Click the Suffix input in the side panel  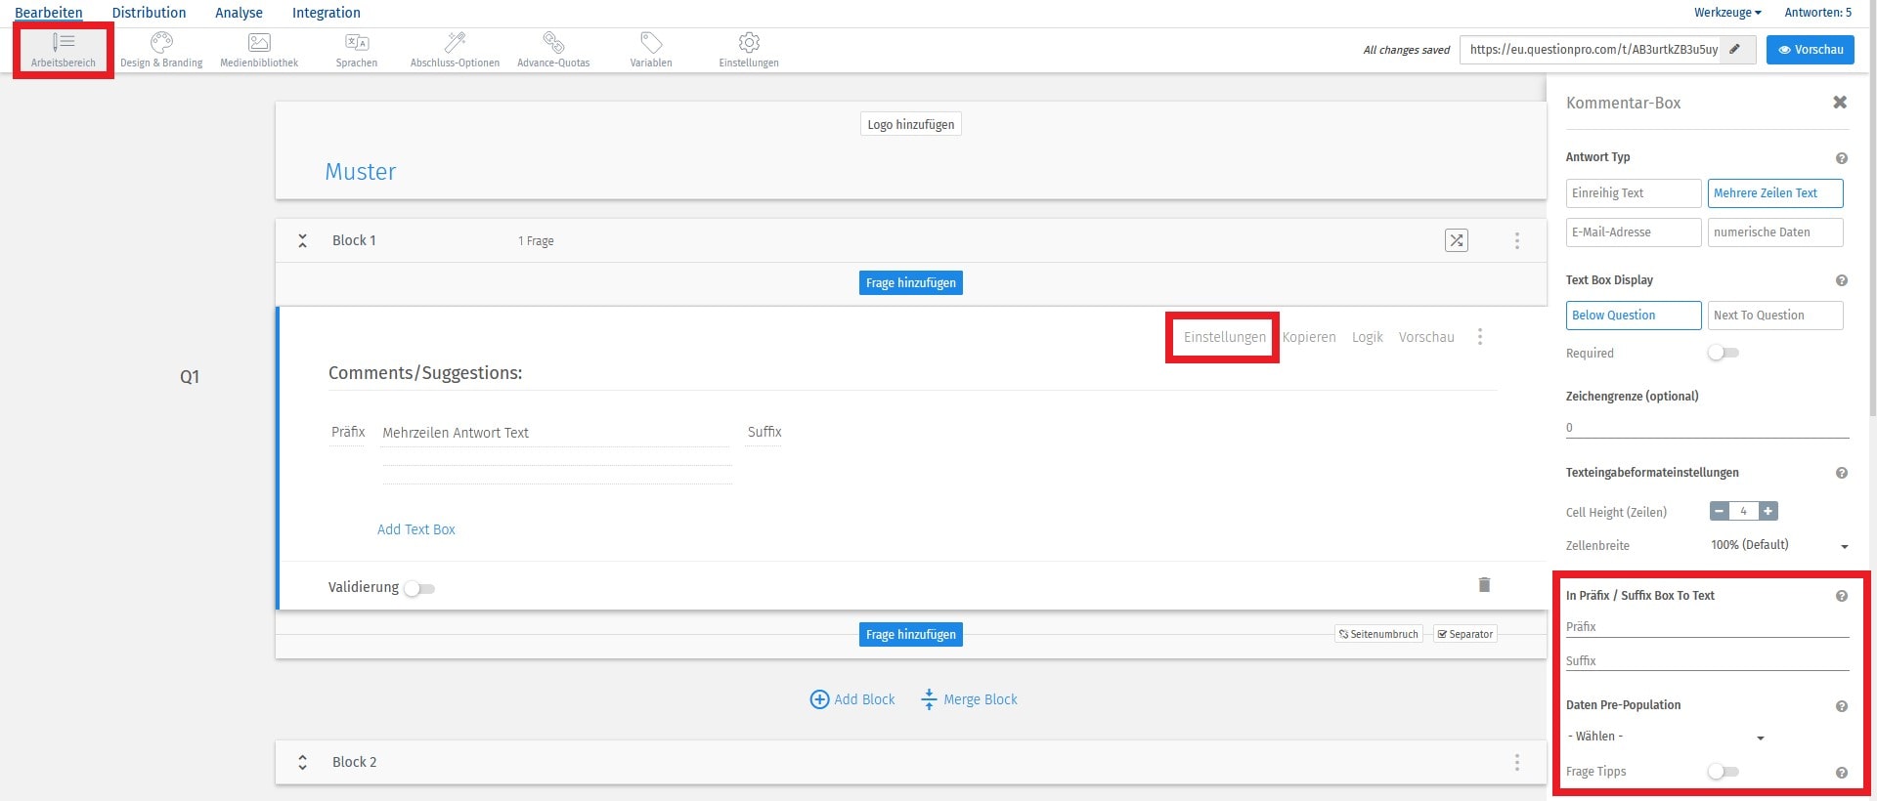(1707, 661)
